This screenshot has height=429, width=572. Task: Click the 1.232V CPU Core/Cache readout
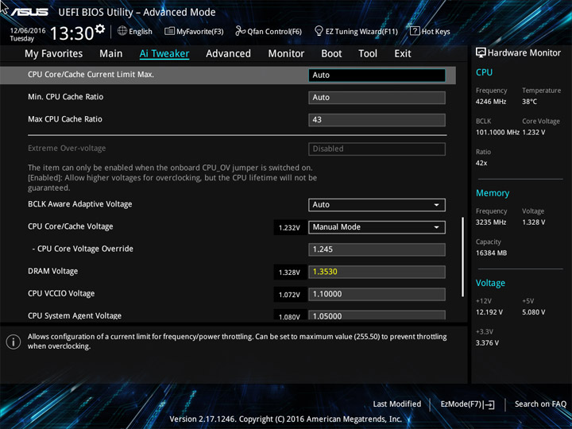(x=289, y=228)
